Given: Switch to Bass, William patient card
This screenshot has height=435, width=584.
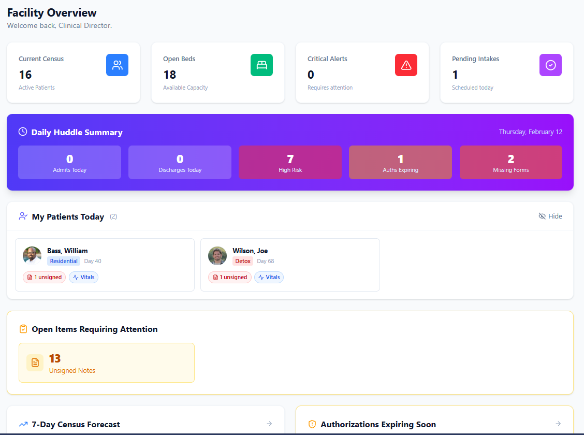Looking at the screenshot, I should 105,264.
